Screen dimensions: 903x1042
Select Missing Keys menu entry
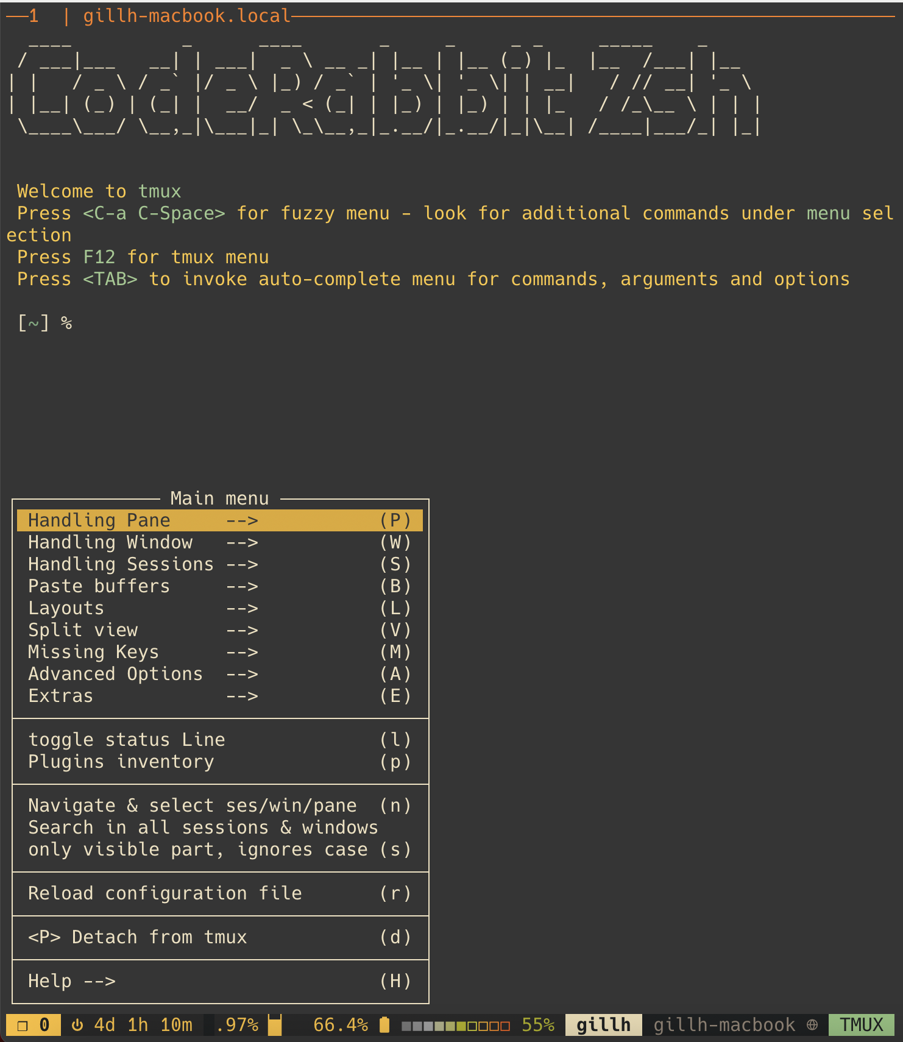click(220, 652)
